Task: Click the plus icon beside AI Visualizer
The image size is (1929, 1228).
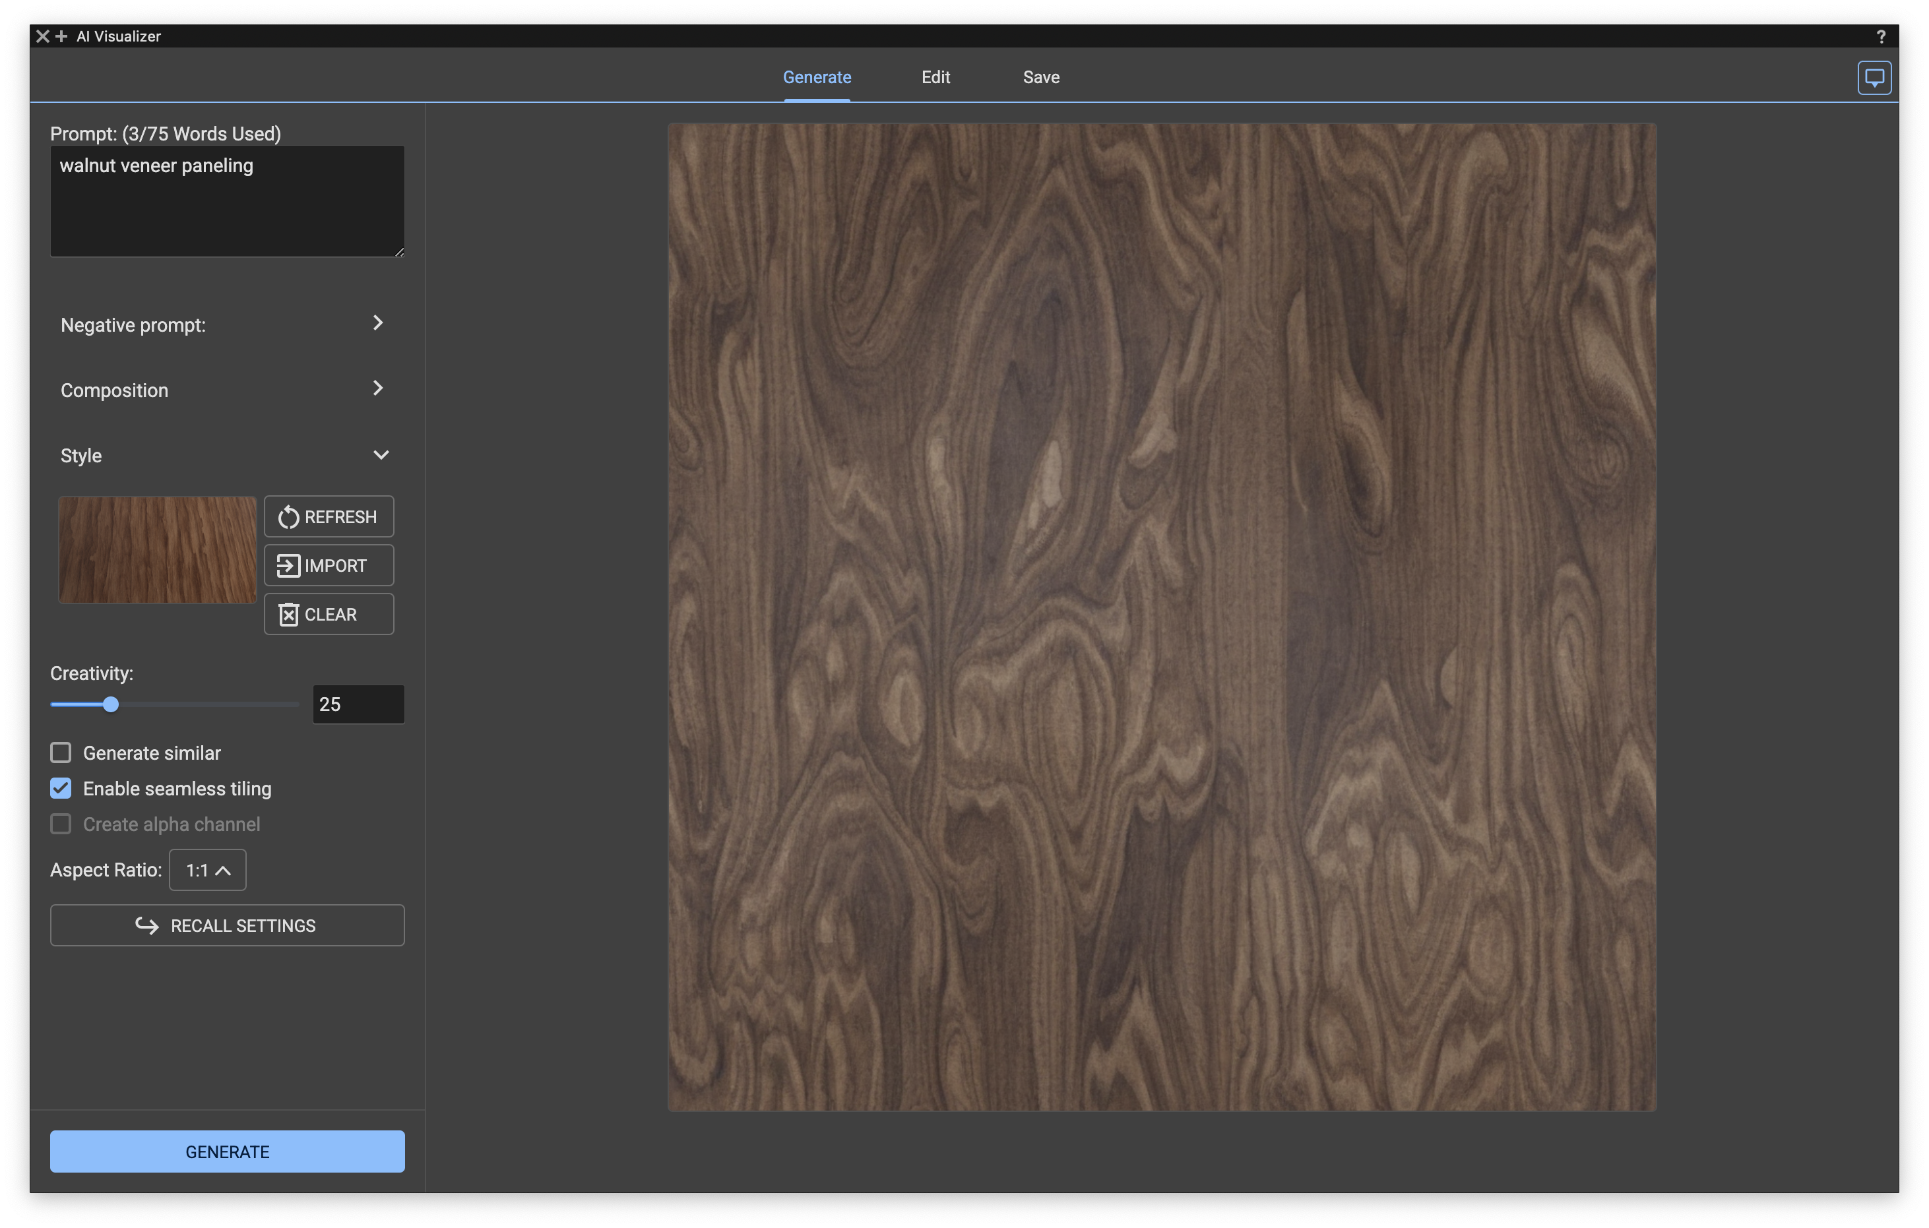Action: click(61, 36)
